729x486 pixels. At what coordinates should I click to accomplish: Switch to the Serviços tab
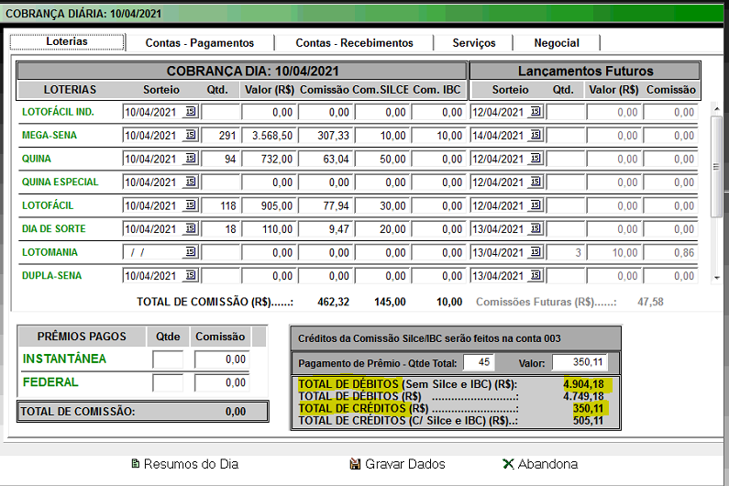pyautogui.click(x=474, y=43)
